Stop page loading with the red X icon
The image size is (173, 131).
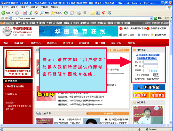[x=25, y=13]
